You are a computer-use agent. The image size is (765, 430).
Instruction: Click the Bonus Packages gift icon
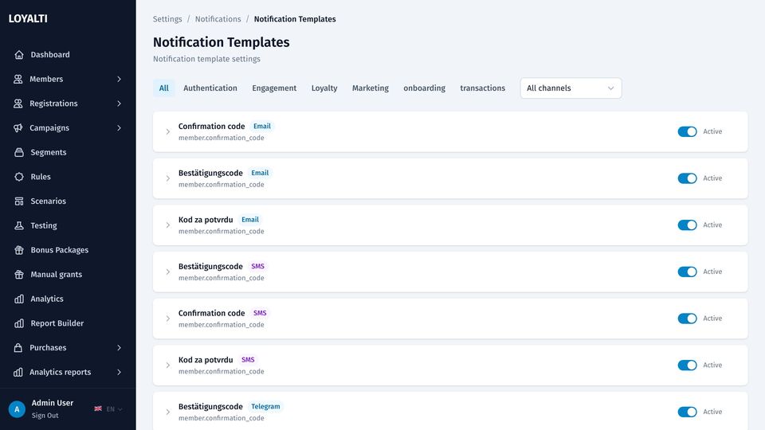pos(19,249)
